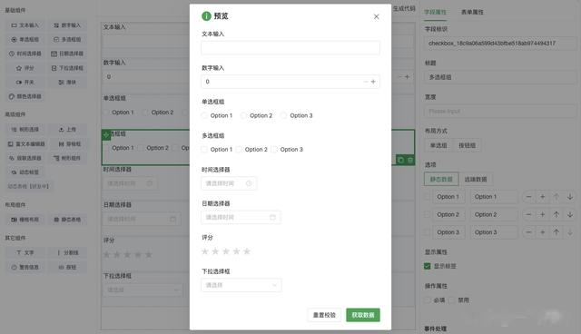Add 日期选择器 component from left panel

click(x=67, y=54)
